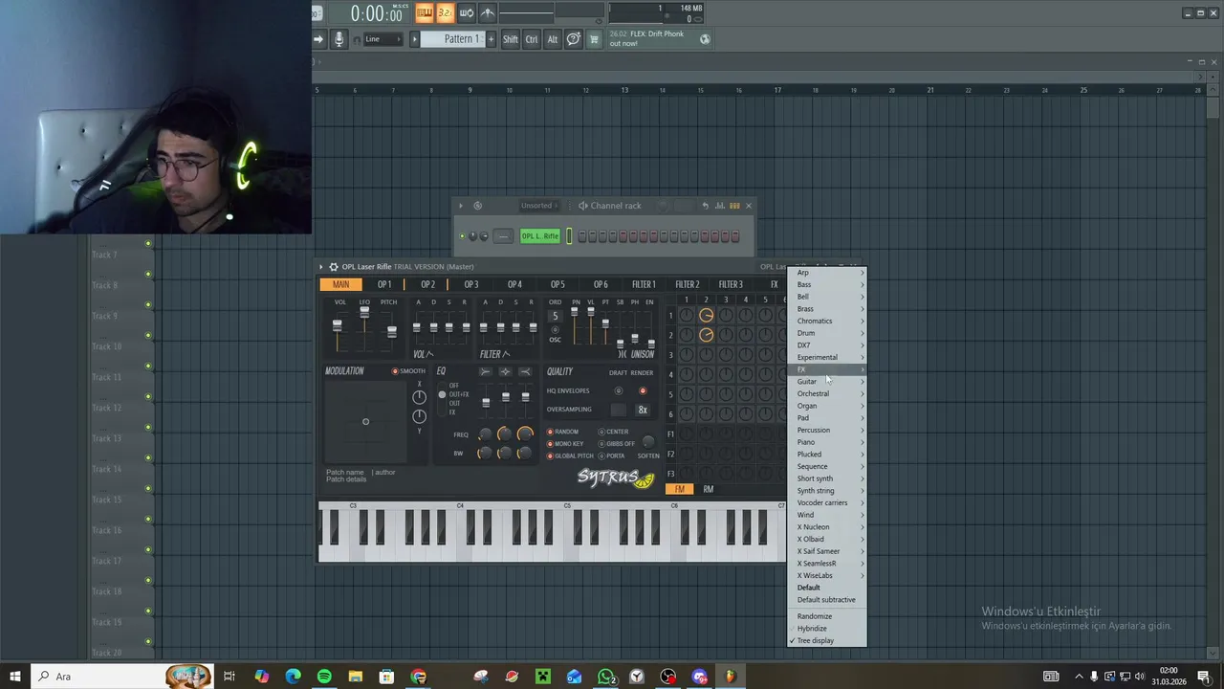This screenshot has height=689, width=1224.
Task: Switch to the FILTER 1 tab
Action: 644,284
